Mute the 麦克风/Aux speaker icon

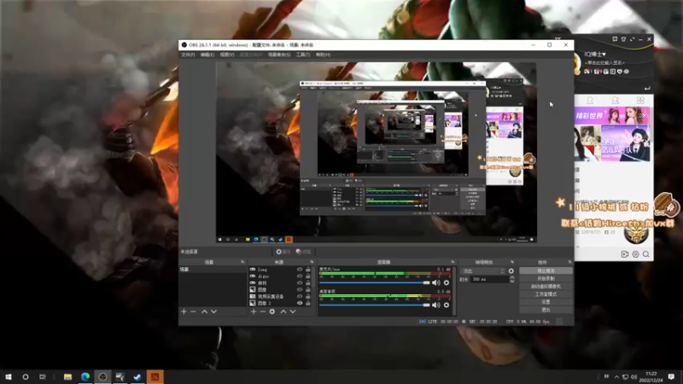436,283
